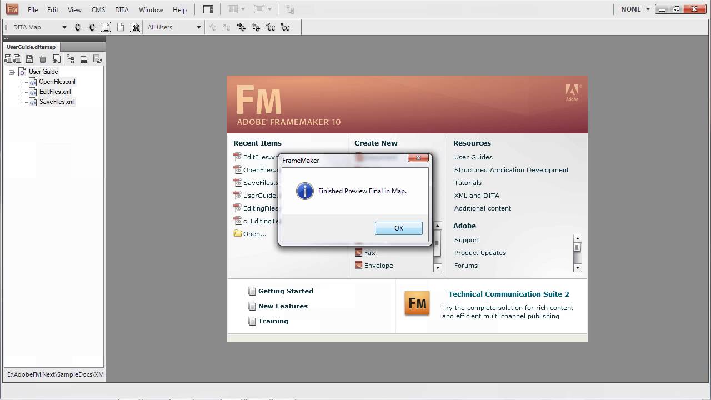Click the map icon with the rightward arrow
Image resolution: width=711 pixels, height=400 pixels.
tap(17, 59)
